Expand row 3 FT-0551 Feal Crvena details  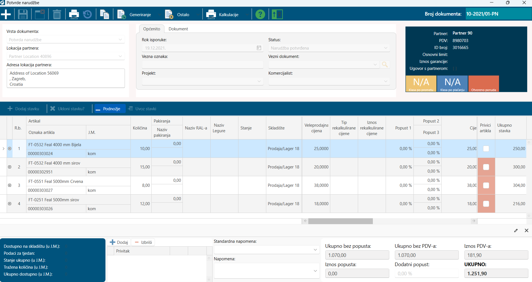click(x=9, y=185)
